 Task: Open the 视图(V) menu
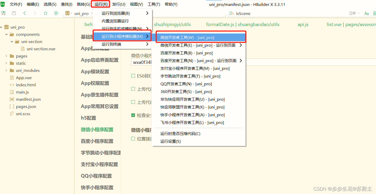(x=136, y=4)
